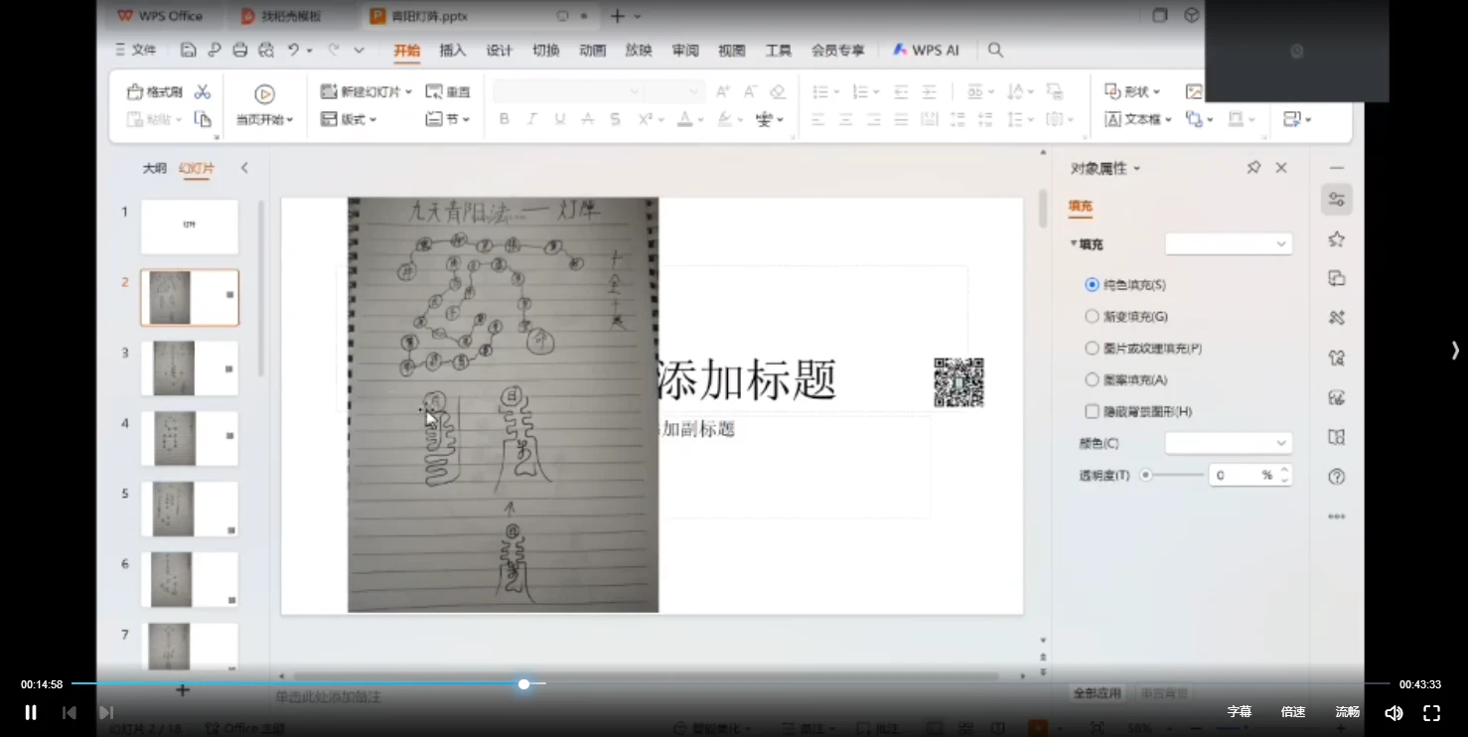Click the video progress bar
1468x737 pixels.
point(731,683)
